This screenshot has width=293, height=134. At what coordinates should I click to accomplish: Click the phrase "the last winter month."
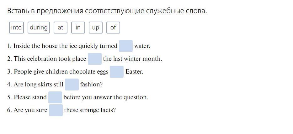(x=132, y=59)
